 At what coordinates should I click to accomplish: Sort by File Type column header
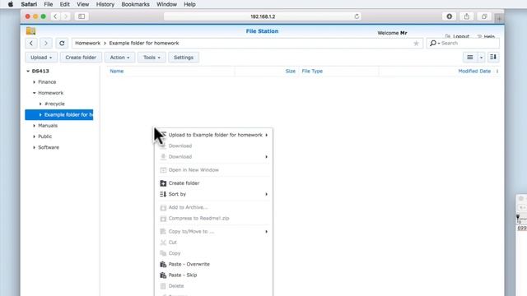[x=312, y=72]
